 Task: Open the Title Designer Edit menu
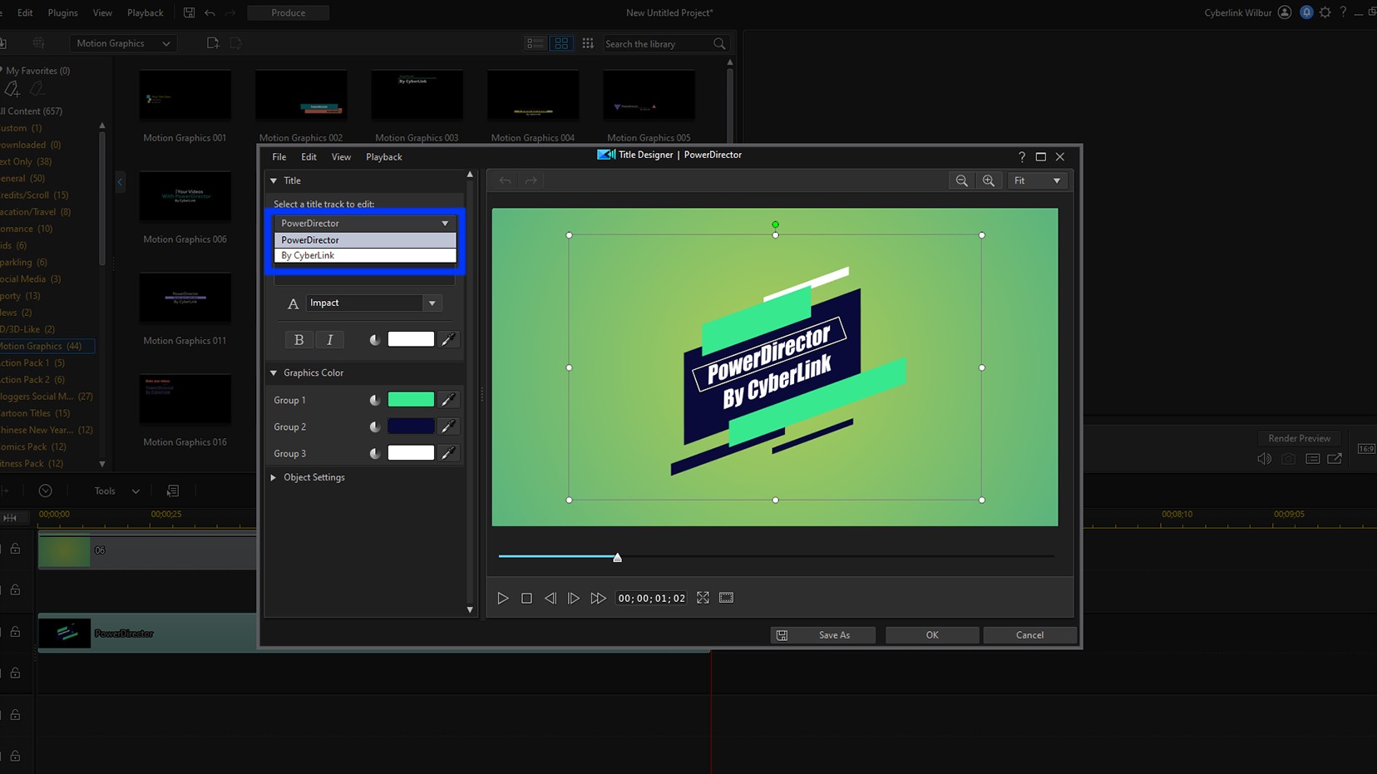click(x=308, y=156)
